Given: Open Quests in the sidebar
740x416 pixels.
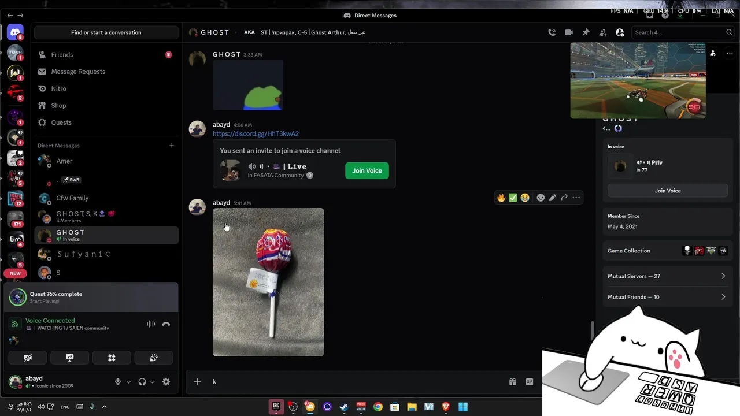Looking at the screenshot, I should (x=106, y=122).
